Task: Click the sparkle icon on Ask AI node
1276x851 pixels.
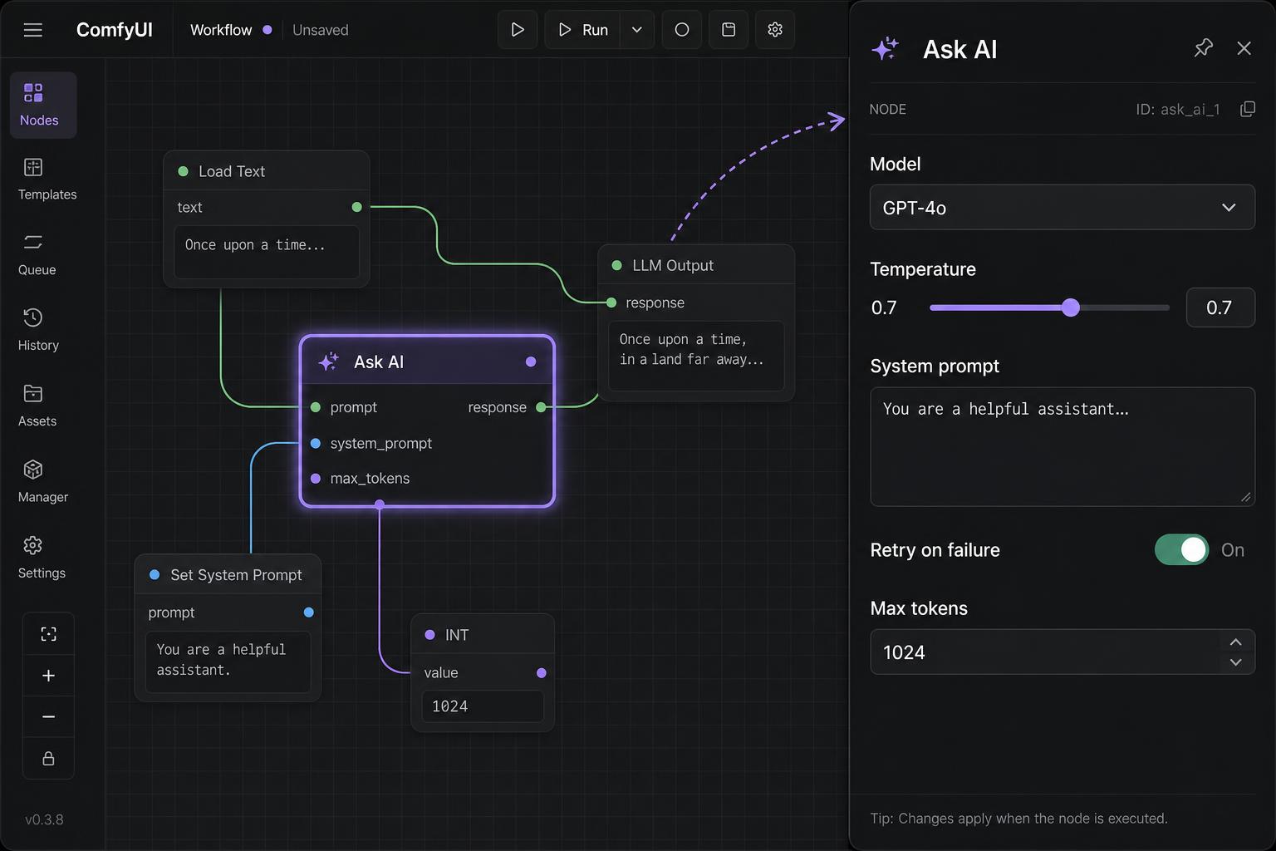Action: pyautogui.click(x=328, y=362)
